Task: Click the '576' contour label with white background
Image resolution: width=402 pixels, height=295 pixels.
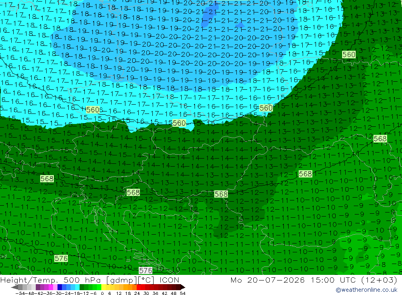Action: coord(146,270)
